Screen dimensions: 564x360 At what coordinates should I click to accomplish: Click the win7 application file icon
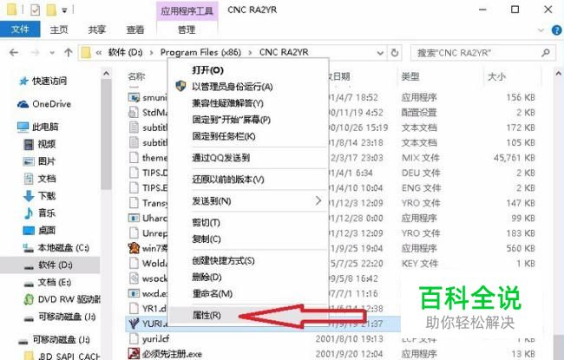pos(134,248)
